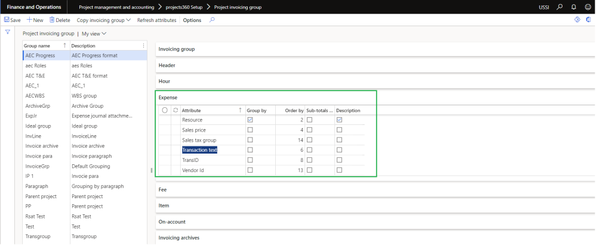597x250 pixels.
Task: Click Refresh attributes
Action: 157,20
